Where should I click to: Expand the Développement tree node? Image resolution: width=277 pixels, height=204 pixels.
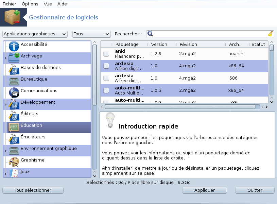pyautogui.click(x=5, y=104)
